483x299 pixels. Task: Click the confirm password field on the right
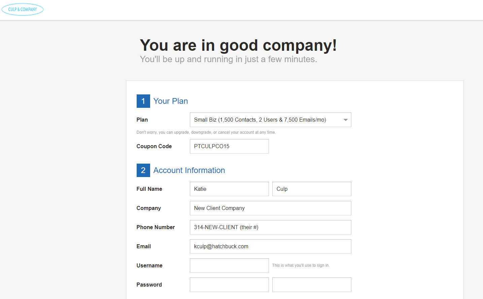pyautogui.click(x=312, y=285)
